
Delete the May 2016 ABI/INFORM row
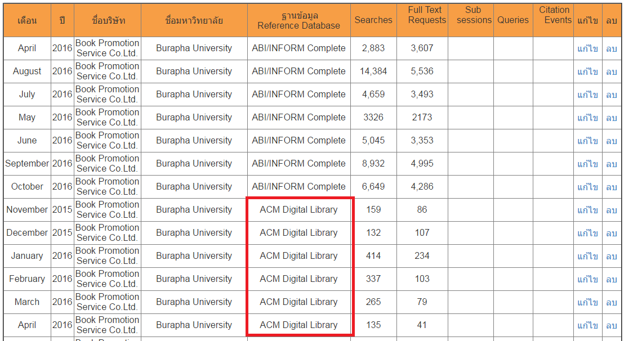click(x=612, y=118)
